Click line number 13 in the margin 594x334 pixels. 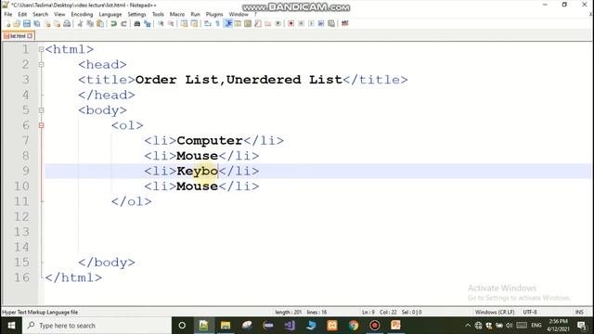click(x=21, y=232)
